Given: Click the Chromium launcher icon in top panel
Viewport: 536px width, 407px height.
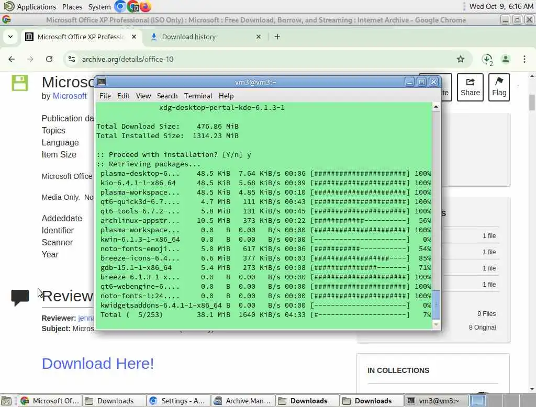Looking at the screenshot, I should point(120,6).
